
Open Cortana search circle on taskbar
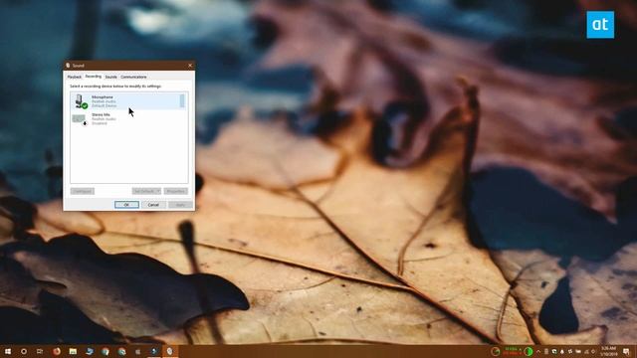point(24,351)
